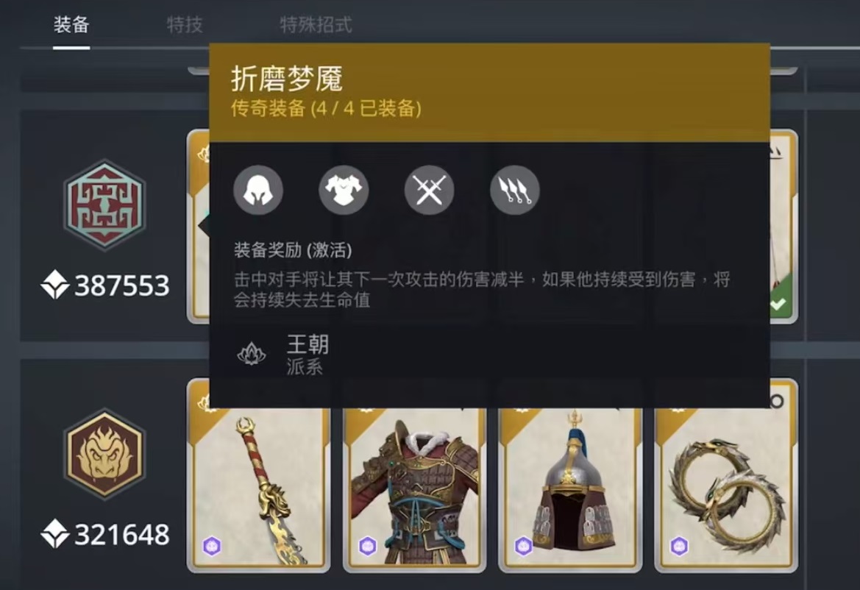Select the lotus faction icon beside 王朝
The image size is (860, 590).
click(x=252, y=354)
